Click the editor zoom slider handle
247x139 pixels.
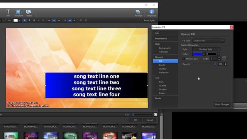click(x=133, y=115)
